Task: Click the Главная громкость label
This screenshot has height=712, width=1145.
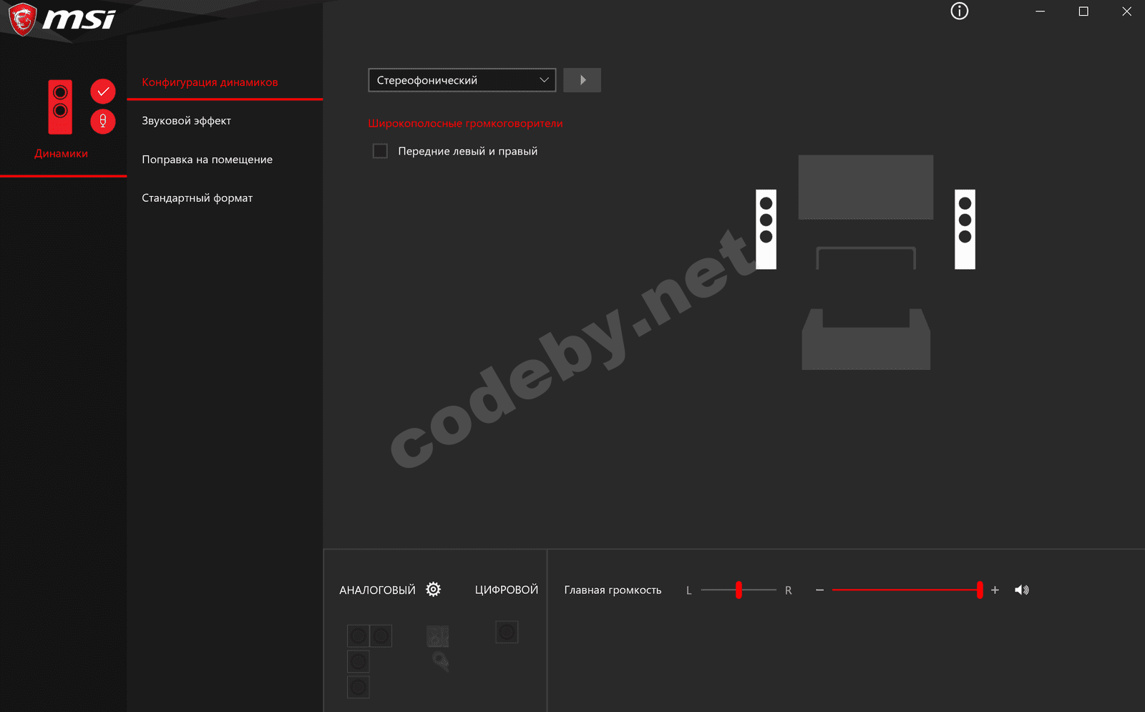Action: click(x=613, y=590)
